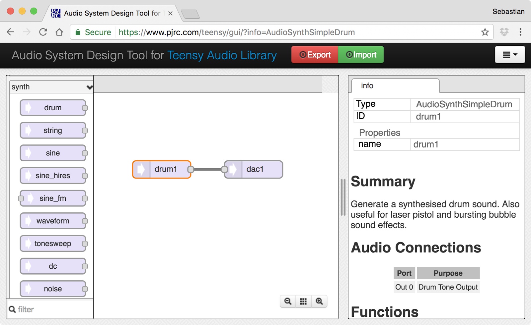This screenshot has width=531, height=325.
Task: Import an audio design
Action: (x=361, y=54)
